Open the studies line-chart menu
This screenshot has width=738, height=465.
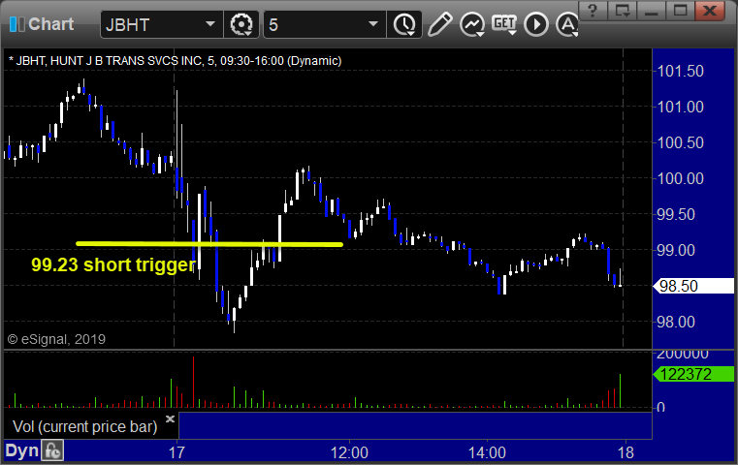point(472,24)
